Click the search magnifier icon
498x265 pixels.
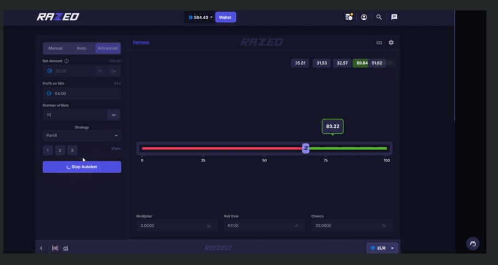[x=379, y=17]
